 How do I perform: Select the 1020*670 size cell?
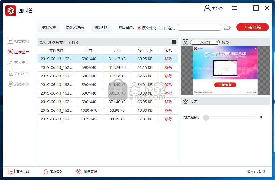point(89,110)
